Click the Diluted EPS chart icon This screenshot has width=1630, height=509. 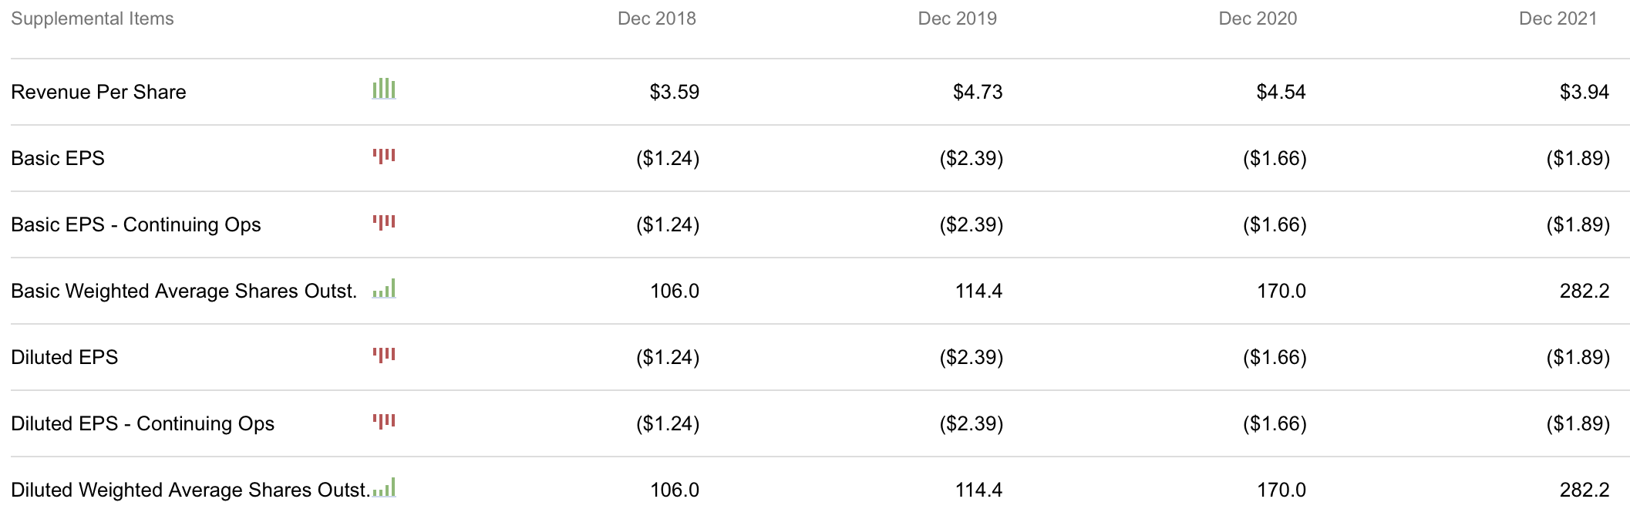tap(384, 356)
